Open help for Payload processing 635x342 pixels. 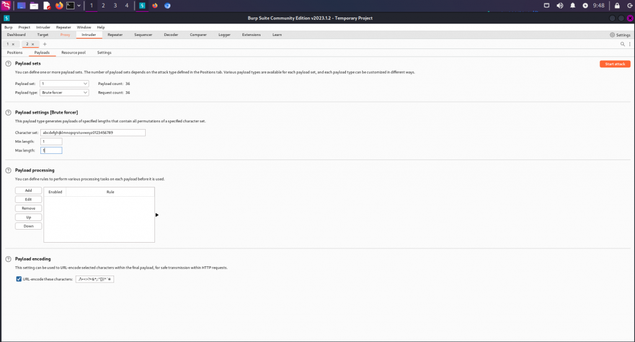click(8, 171)
